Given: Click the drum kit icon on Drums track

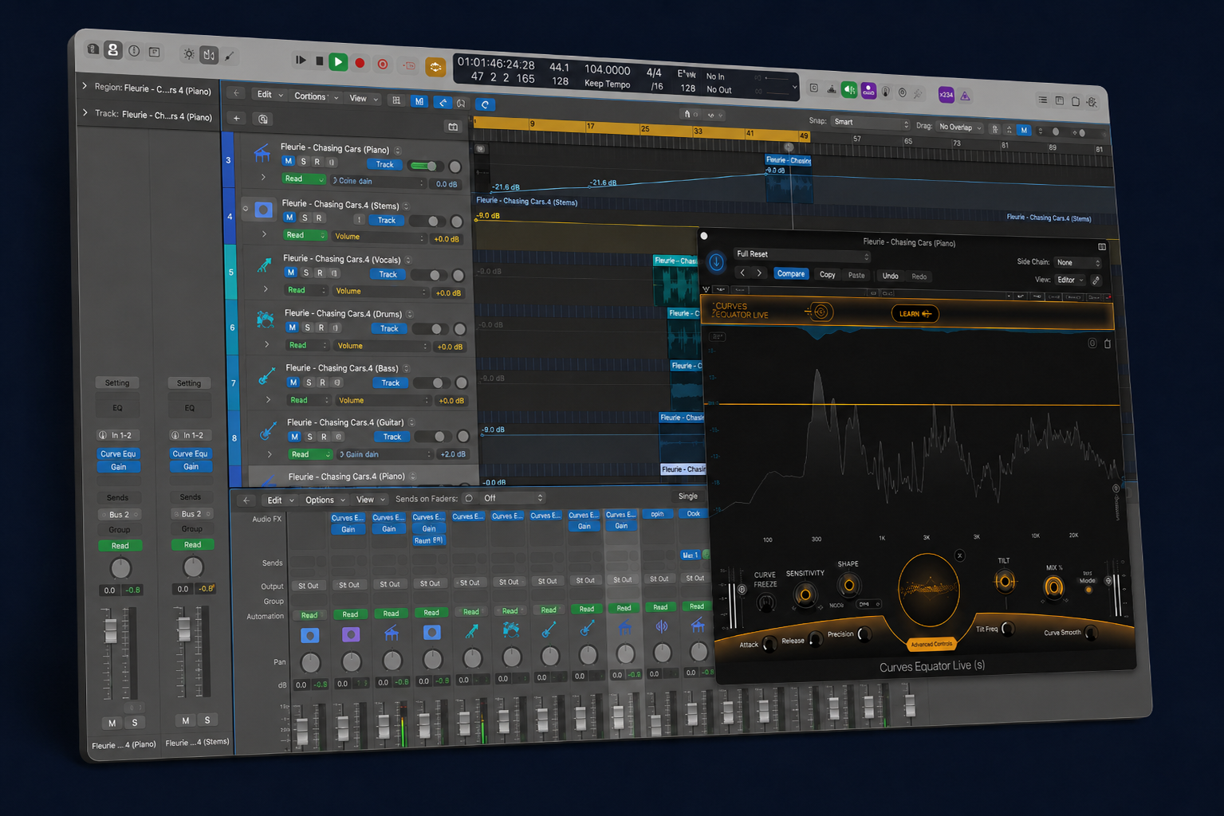Looking at the screenshot, I should (266, 320).
